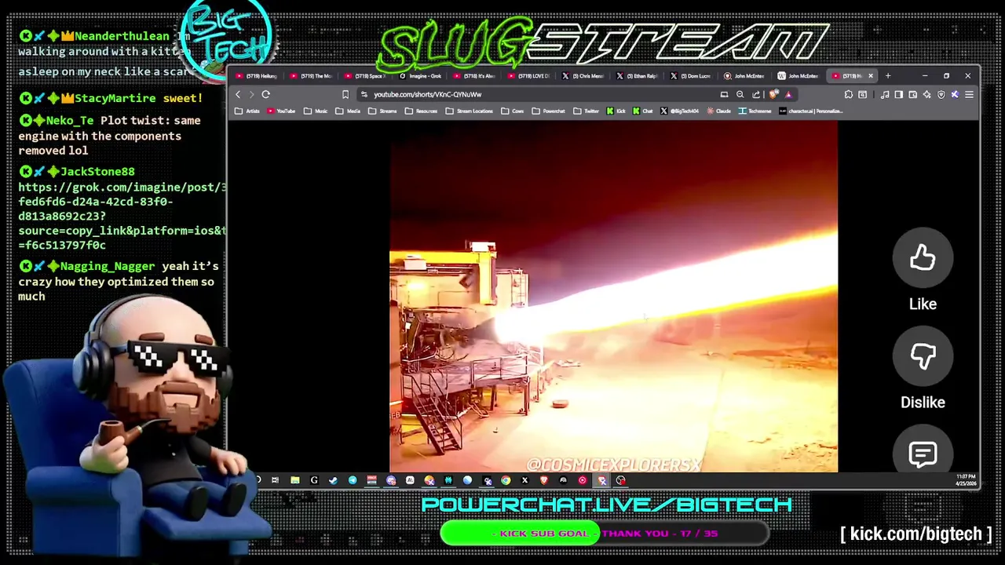Like the YouTube short

pos(923,258)
